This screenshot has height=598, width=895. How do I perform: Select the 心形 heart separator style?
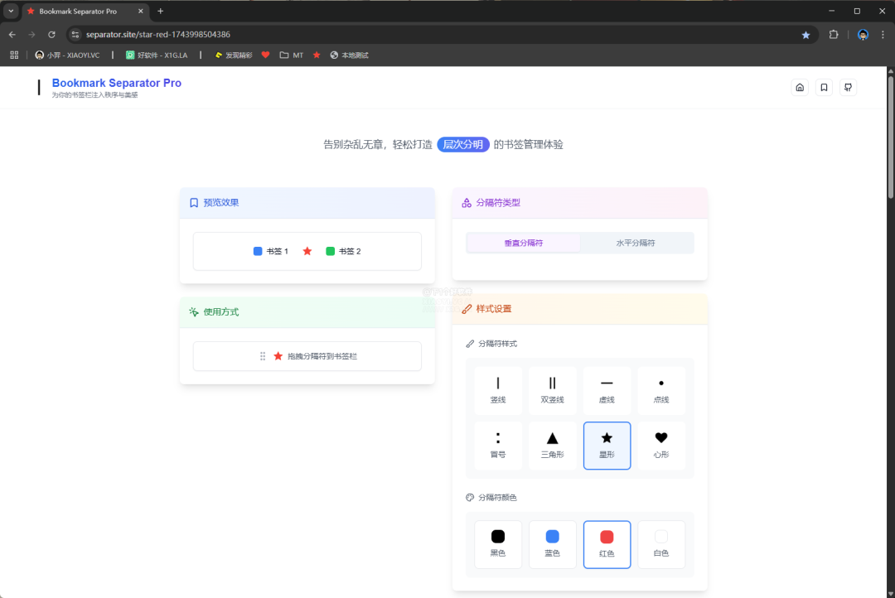pyautogui.click(x=661, y=446)
